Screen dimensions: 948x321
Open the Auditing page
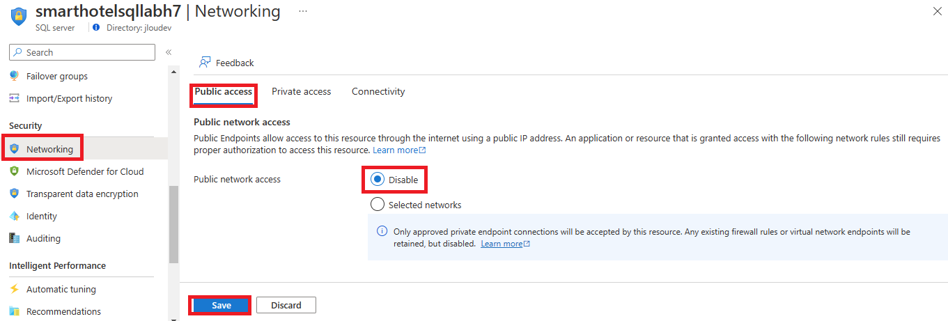click(43, 238)
